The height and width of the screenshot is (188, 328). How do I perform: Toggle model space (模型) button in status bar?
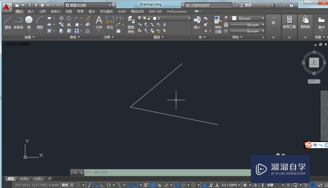[65, 185]
